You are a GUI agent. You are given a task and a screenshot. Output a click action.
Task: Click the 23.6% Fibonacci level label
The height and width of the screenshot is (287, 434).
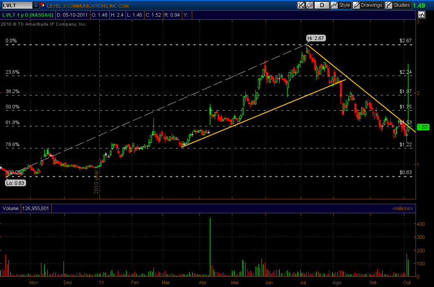click(13, 72)
